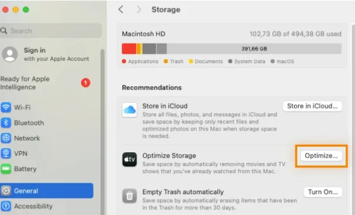355x215 pixels.
Task: Click the Trash legend label
Action: [176, 62]
